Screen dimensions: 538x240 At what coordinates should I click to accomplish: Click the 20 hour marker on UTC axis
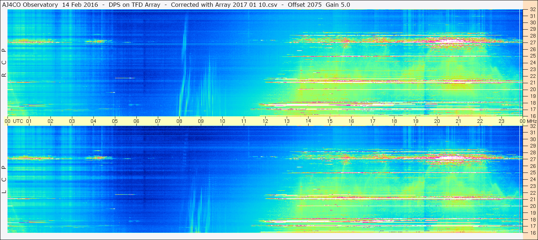[x=437, y=121]
